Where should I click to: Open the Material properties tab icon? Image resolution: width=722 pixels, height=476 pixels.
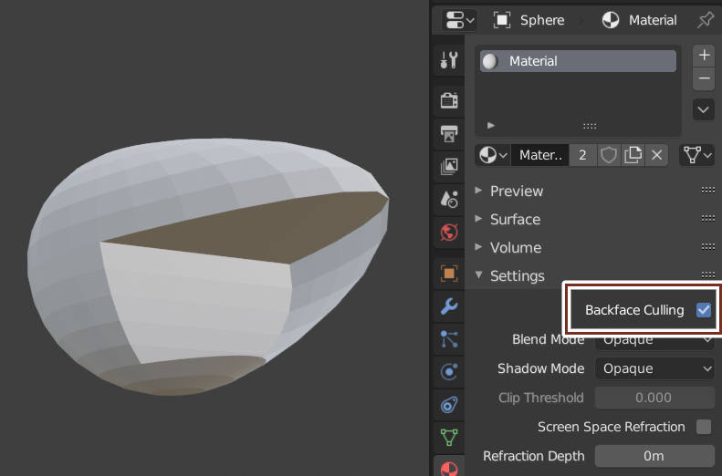tap(449, 467)
